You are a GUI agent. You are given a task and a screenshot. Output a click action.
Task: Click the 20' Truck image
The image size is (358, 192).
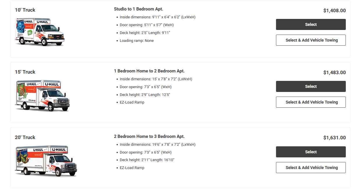pyautogui.click(x=46, y=161)
